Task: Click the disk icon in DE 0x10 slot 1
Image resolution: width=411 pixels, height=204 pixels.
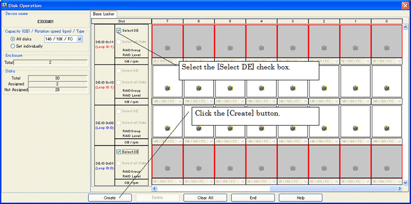Action: point(355,88)
